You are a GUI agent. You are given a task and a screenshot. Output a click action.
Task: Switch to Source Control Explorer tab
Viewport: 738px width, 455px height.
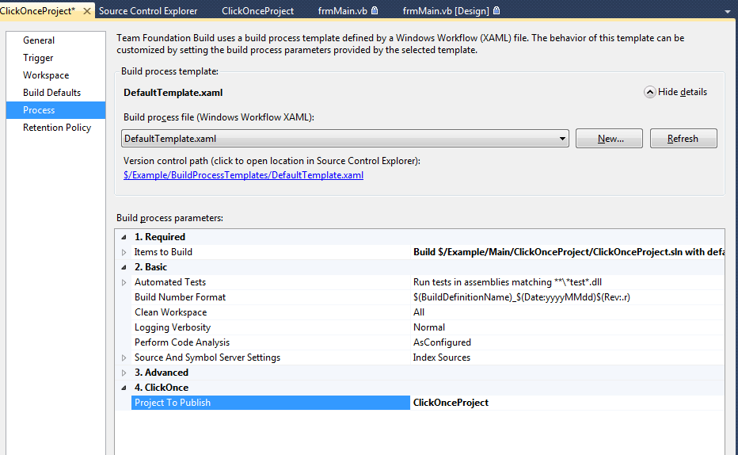(148, 11)
